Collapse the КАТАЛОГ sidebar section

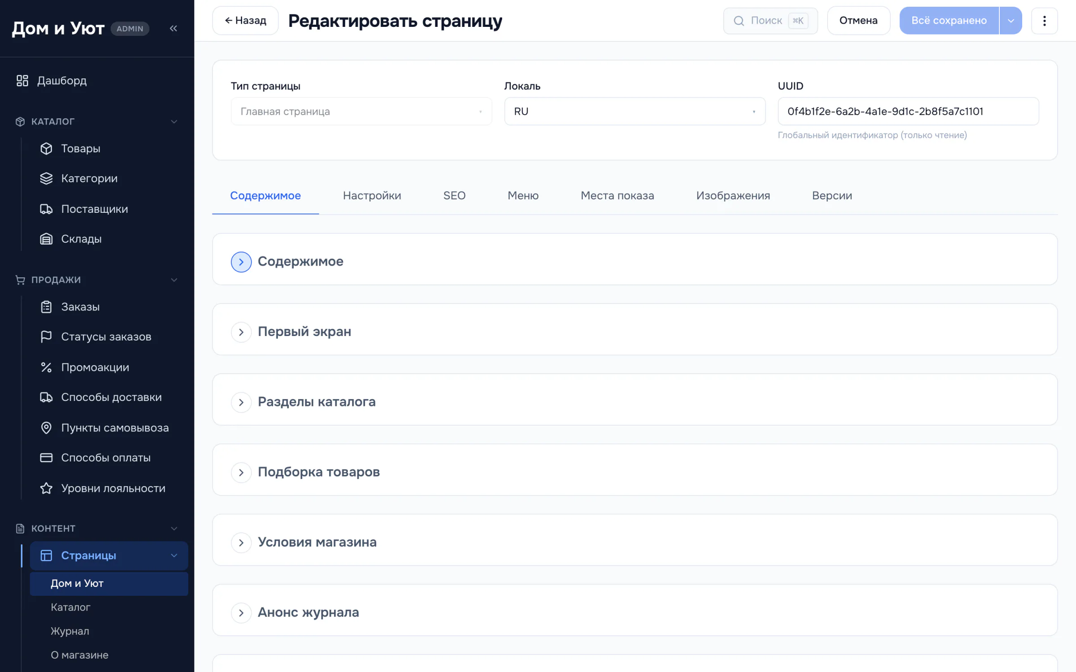(x=174, y=121)
